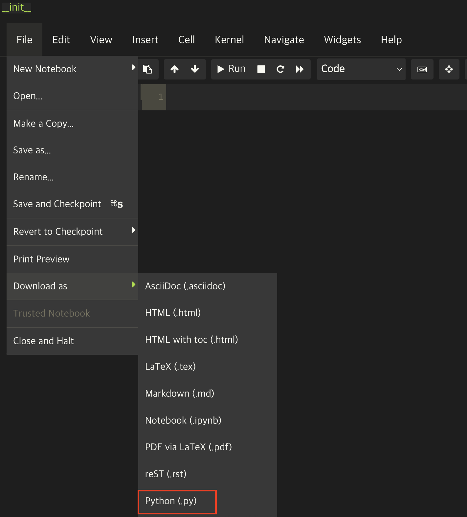Restart and rerun all with fast-forward icon
This screenshot has width=467, height=517.
pyautogui.click(x=300, y=69)
